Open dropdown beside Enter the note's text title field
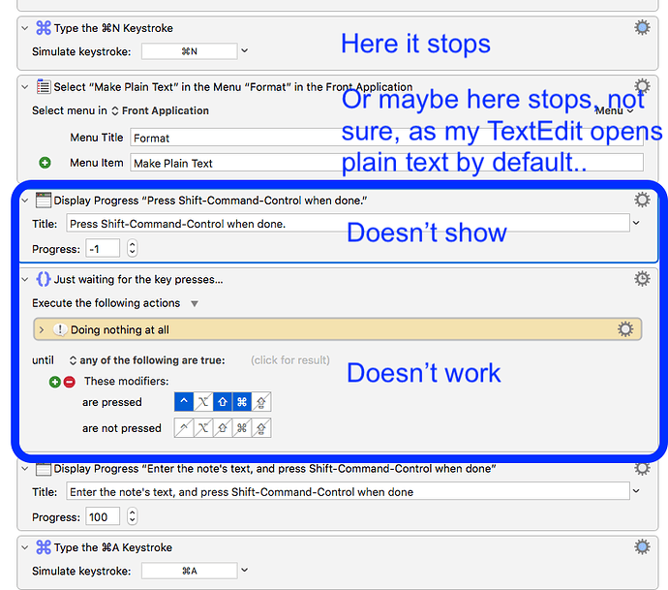The width and height of the screenshot is (668, 590). tap(636, 491)
